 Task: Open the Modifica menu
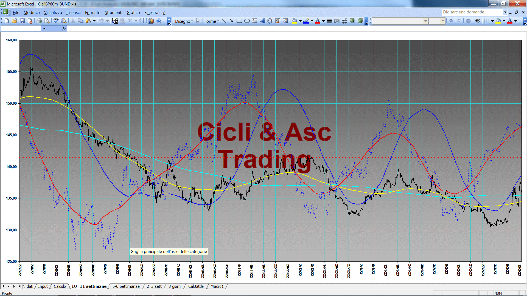(32, 13)
